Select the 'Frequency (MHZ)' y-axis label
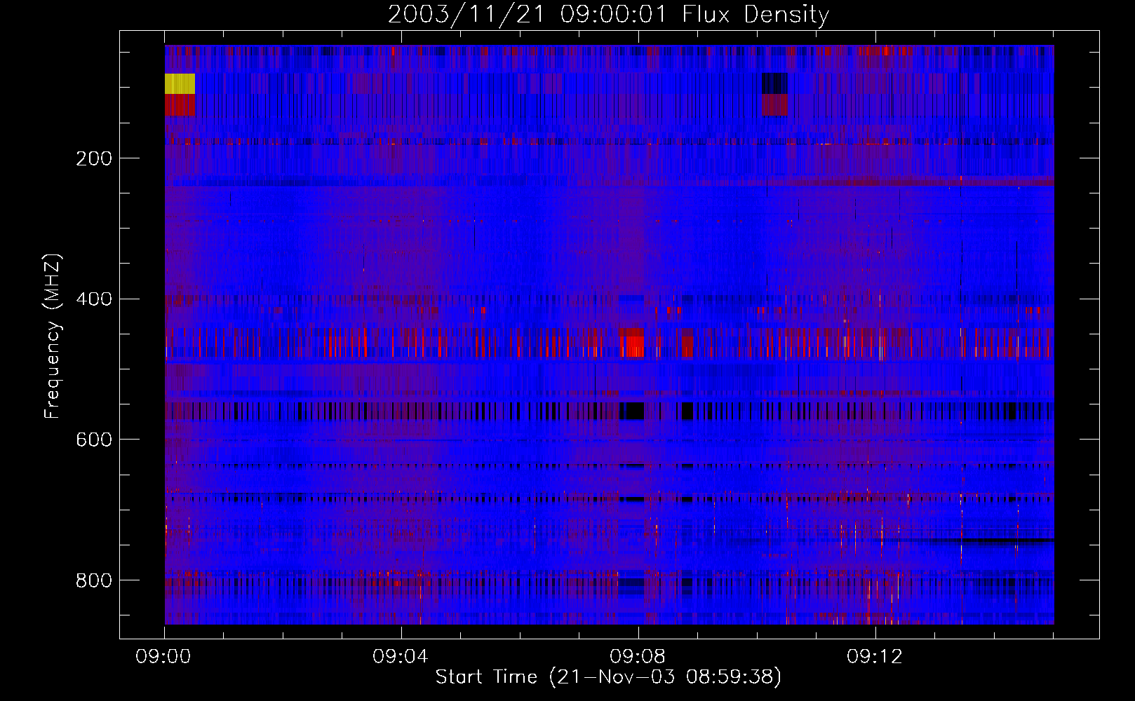Image resolution: width=1135 pixels, height=701 pixels. coord(52,336)
